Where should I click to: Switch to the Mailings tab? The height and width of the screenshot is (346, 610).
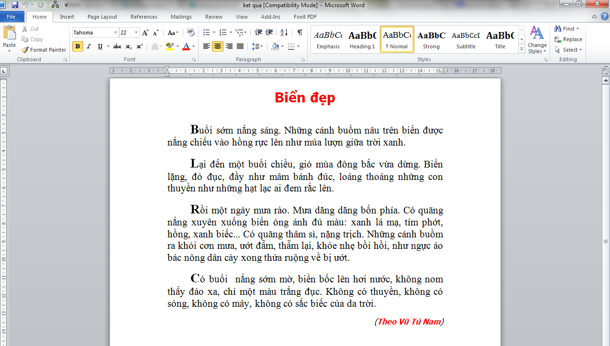[181, 17]
